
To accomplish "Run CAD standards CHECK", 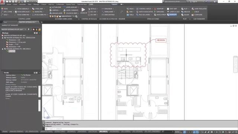I will 195,12.
